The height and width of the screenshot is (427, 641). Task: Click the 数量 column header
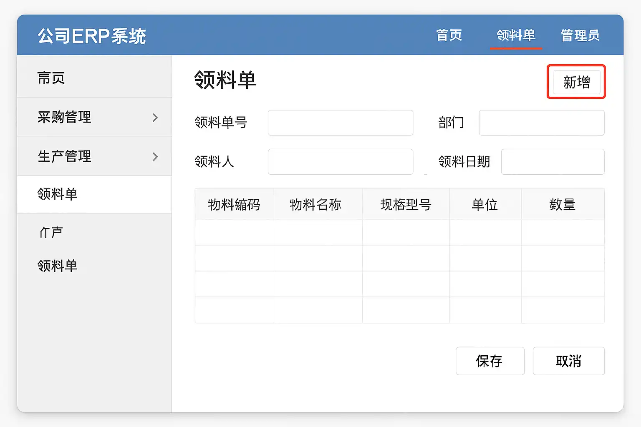[562, 204]
